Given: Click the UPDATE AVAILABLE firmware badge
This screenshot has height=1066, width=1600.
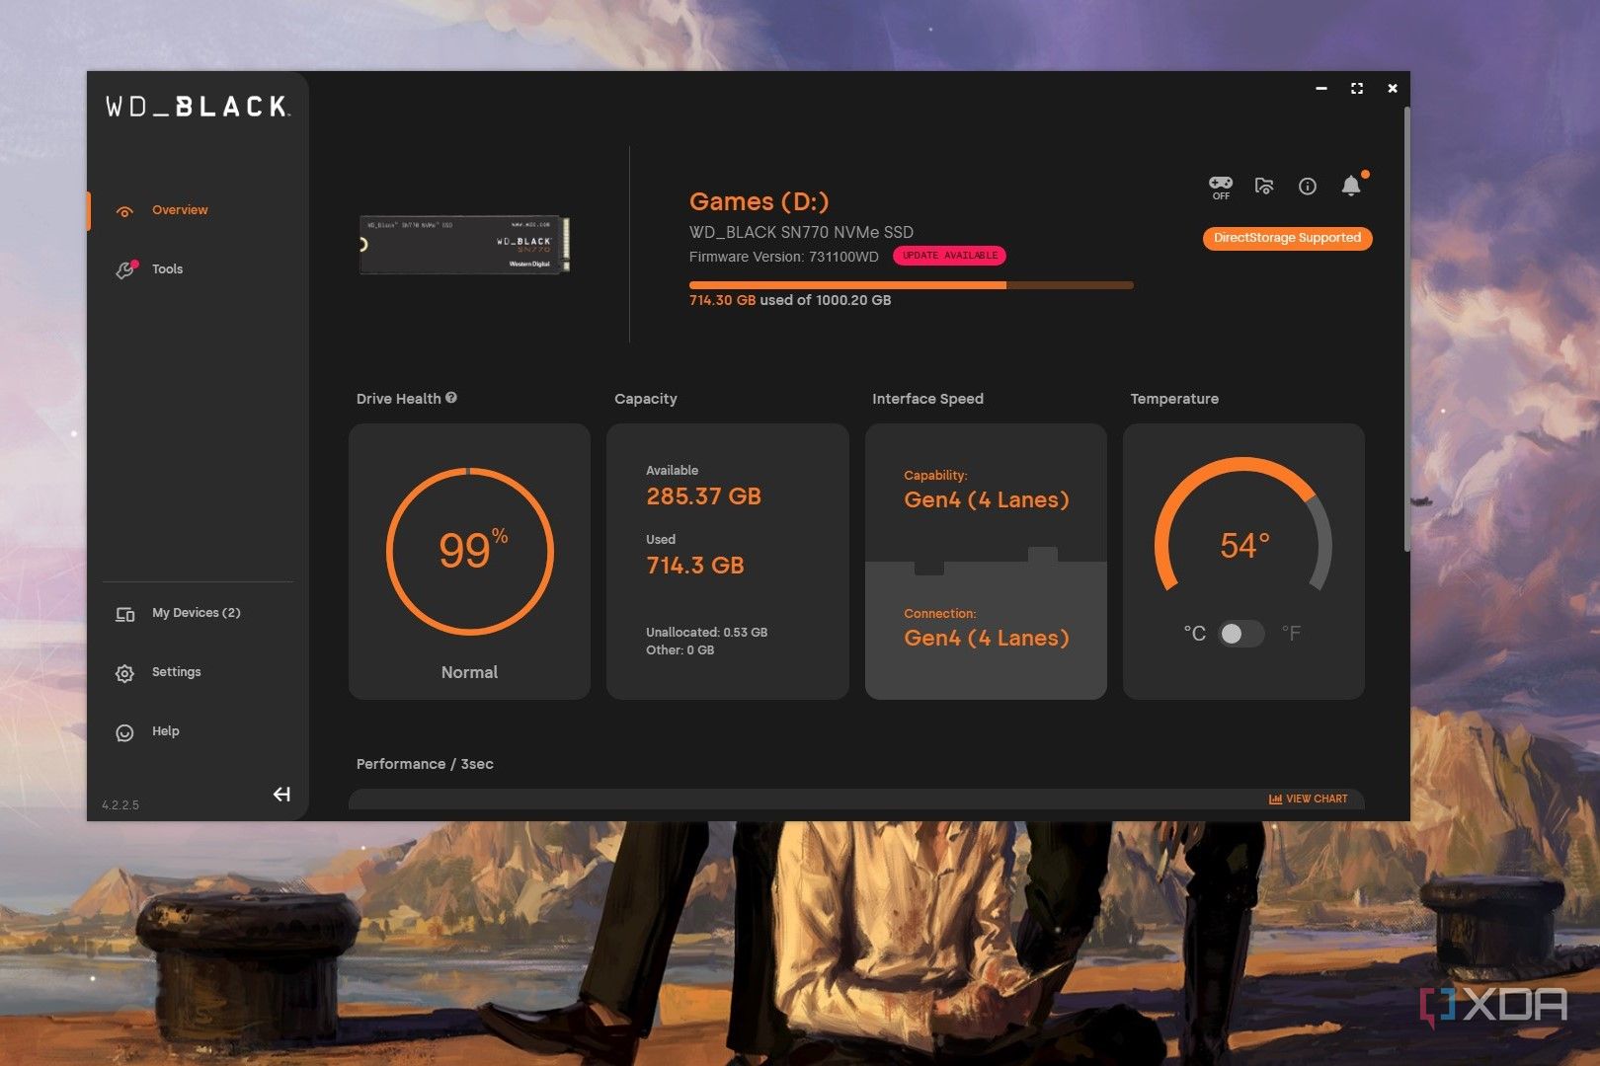Looking at the screenshot, I should [x=949, y=256].
